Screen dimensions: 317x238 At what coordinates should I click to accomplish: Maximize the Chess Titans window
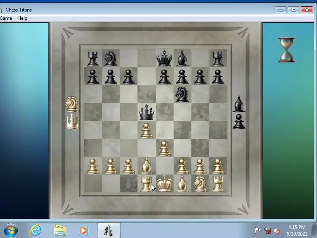pyautogui.click(x=294, y=10)
